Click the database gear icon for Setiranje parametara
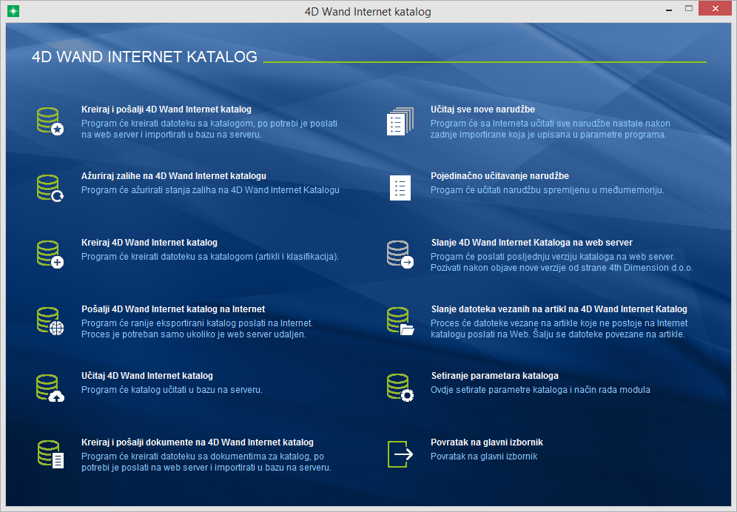Screen dimensions: 737x512 [x=400, y=388]
